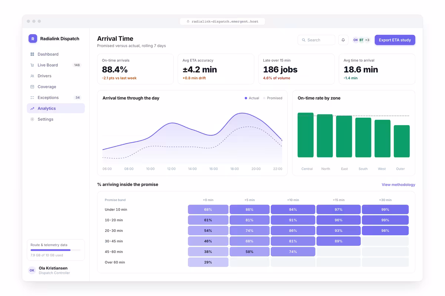Click the 96% cell in the 10–20 min row

click(x=338, y=220)
